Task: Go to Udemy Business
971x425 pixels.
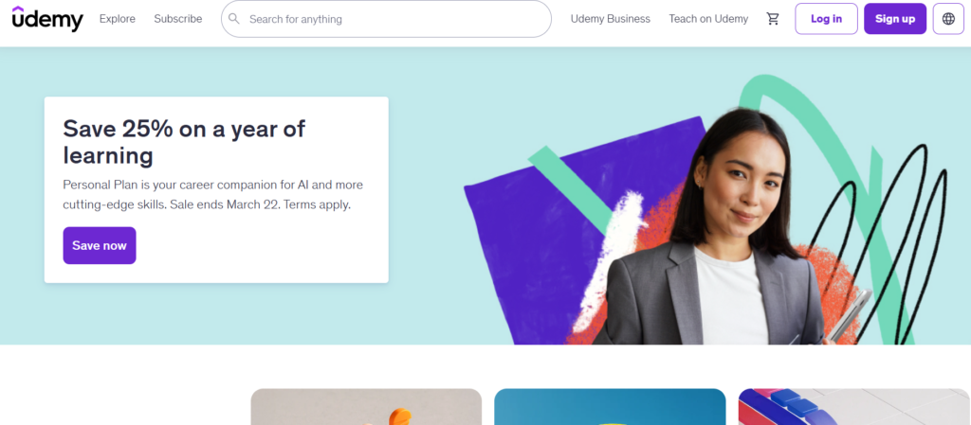Action: [x=611, y=19]
